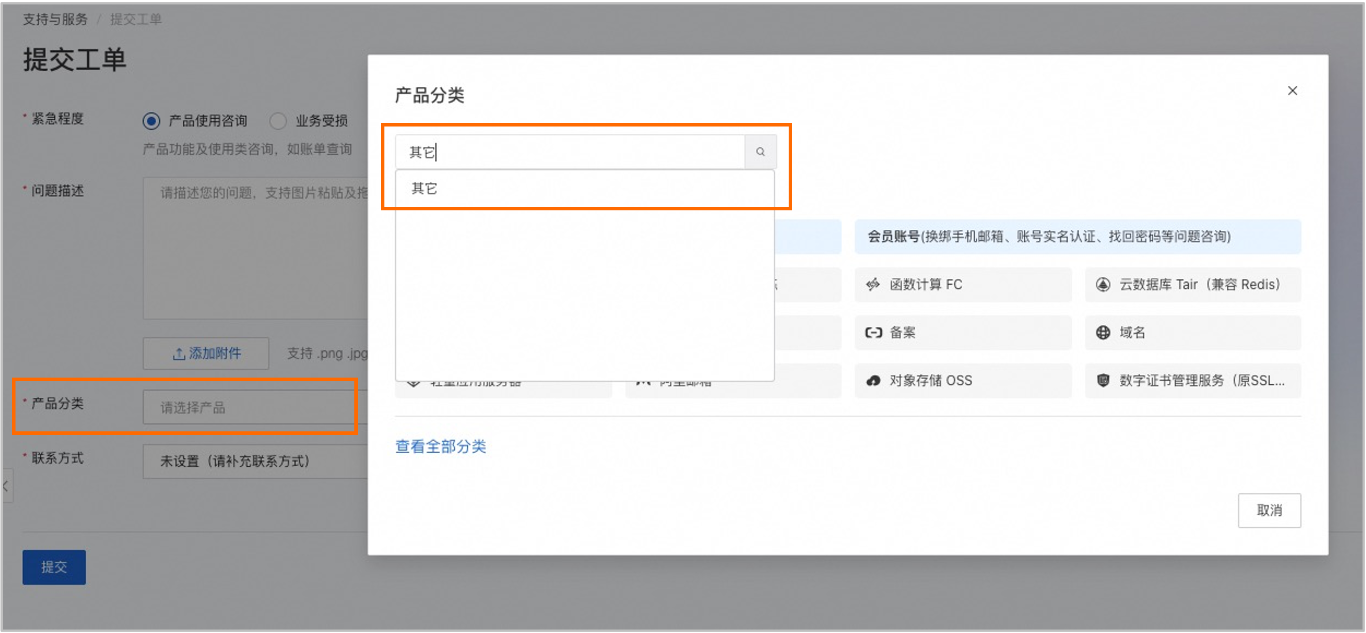Choose the 函数计算 FC product card
Image resolution: width=1366 pixels, height=633 pixels.
963,285
